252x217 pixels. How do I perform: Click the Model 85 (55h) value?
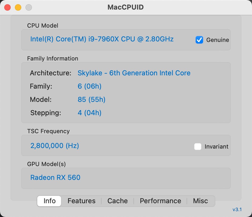91,99
